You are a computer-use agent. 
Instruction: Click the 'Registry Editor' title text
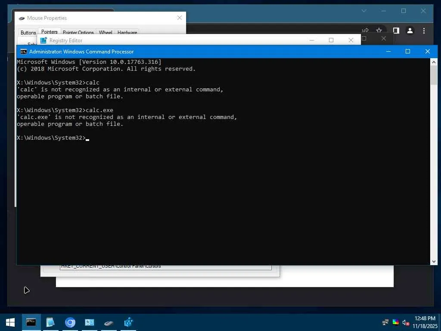click(66, 41)
